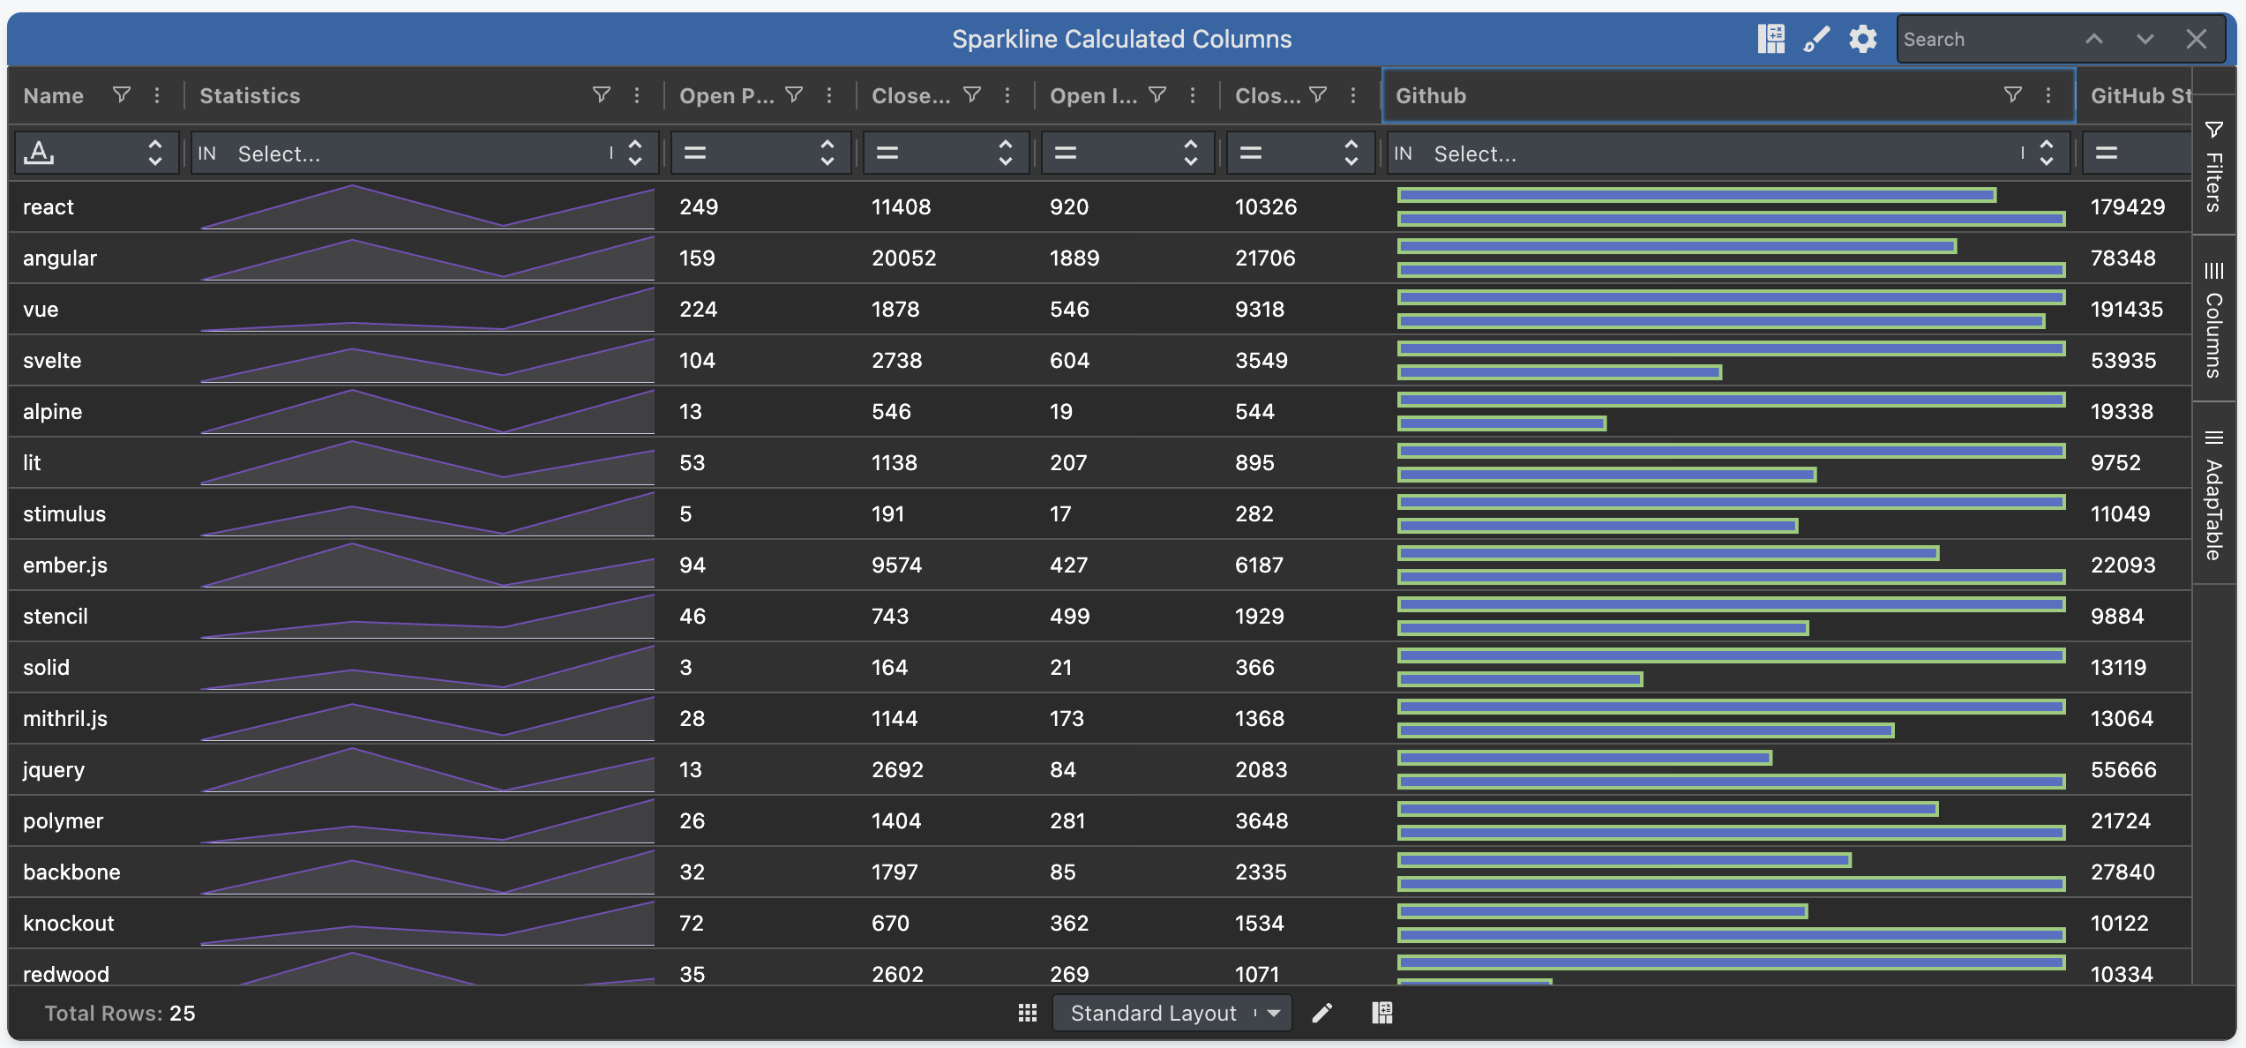Go to next search result arrow
This screenshot has height=1048, width=2246.
pos(2145,39)
